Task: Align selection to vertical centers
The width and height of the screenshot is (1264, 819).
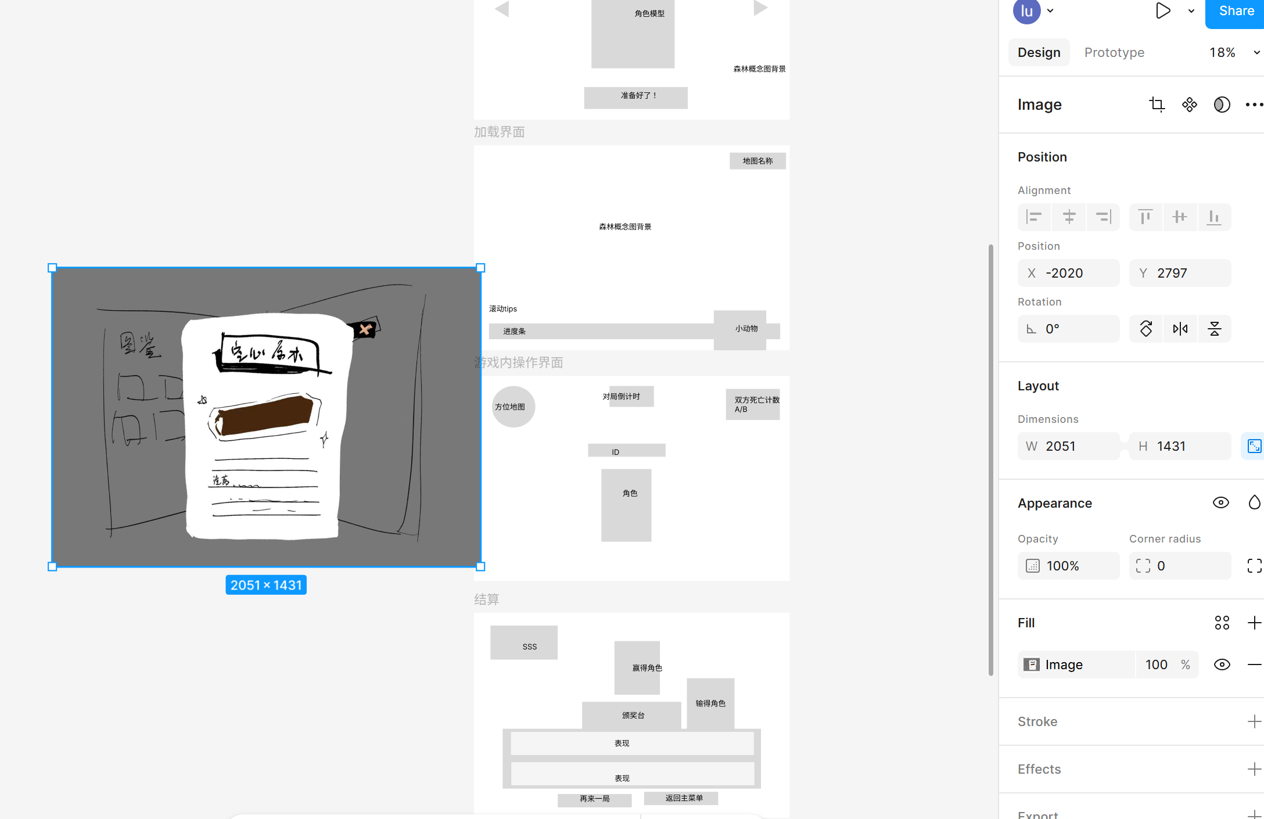Action: 1179,217
